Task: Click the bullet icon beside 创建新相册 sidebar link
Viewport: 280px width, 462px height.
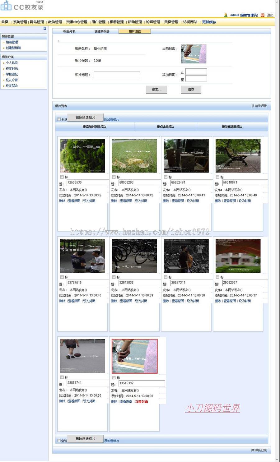Action: (3, 48)
